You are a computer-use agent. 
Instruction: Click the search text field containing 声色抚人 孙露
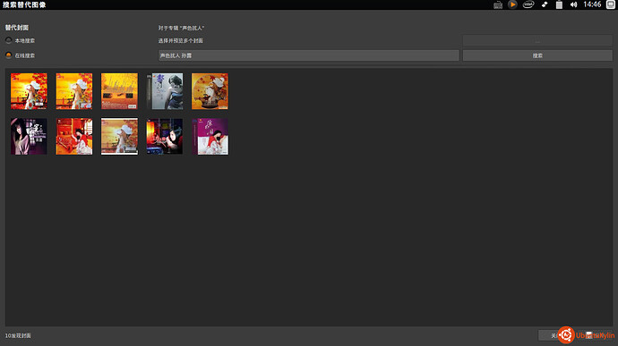(309, 55)
